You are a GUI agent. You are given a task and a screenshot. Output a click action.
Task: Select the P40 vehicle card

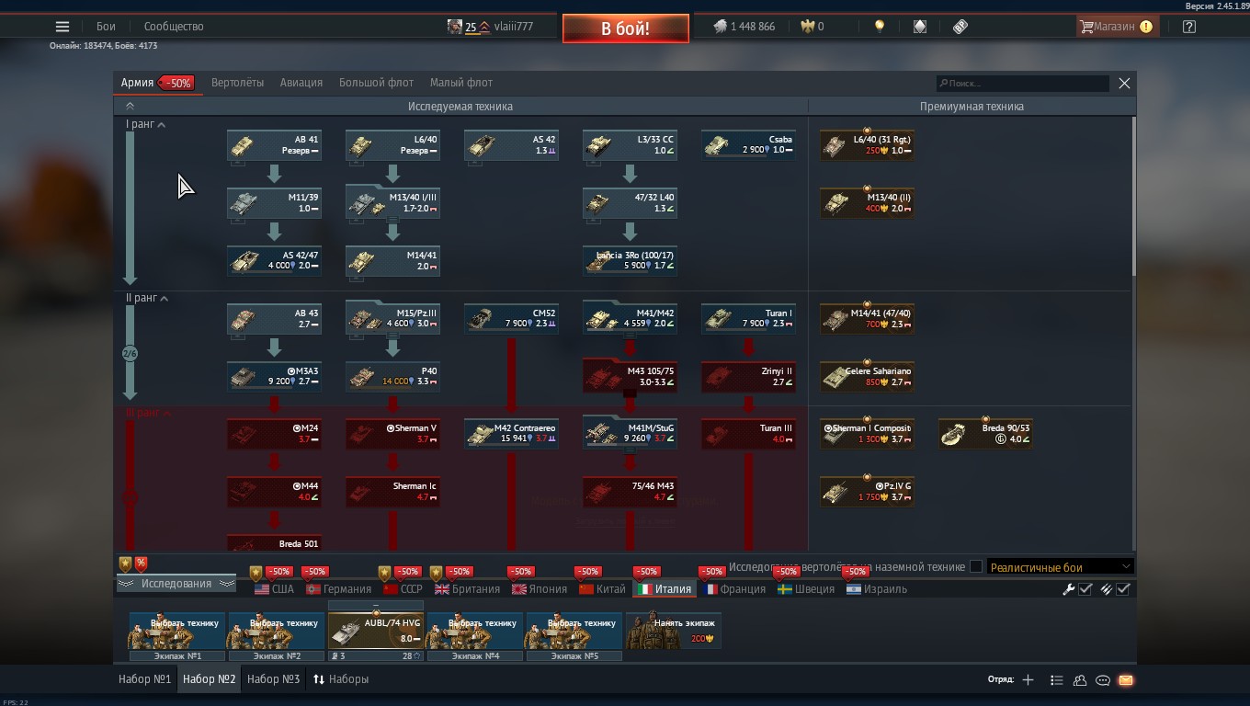coord(392,376)
